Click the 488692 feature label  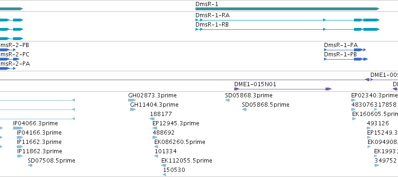tap(164, 133)
